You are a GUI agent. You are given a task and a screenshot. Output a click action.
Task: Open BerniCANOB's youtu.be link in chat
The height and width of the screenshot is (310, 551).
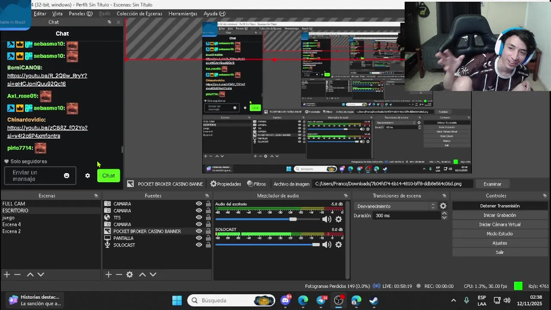click(x=47, y=80)
